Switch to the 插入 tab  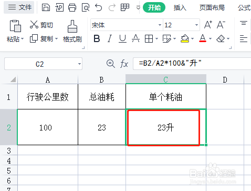[x=180, y=8]
